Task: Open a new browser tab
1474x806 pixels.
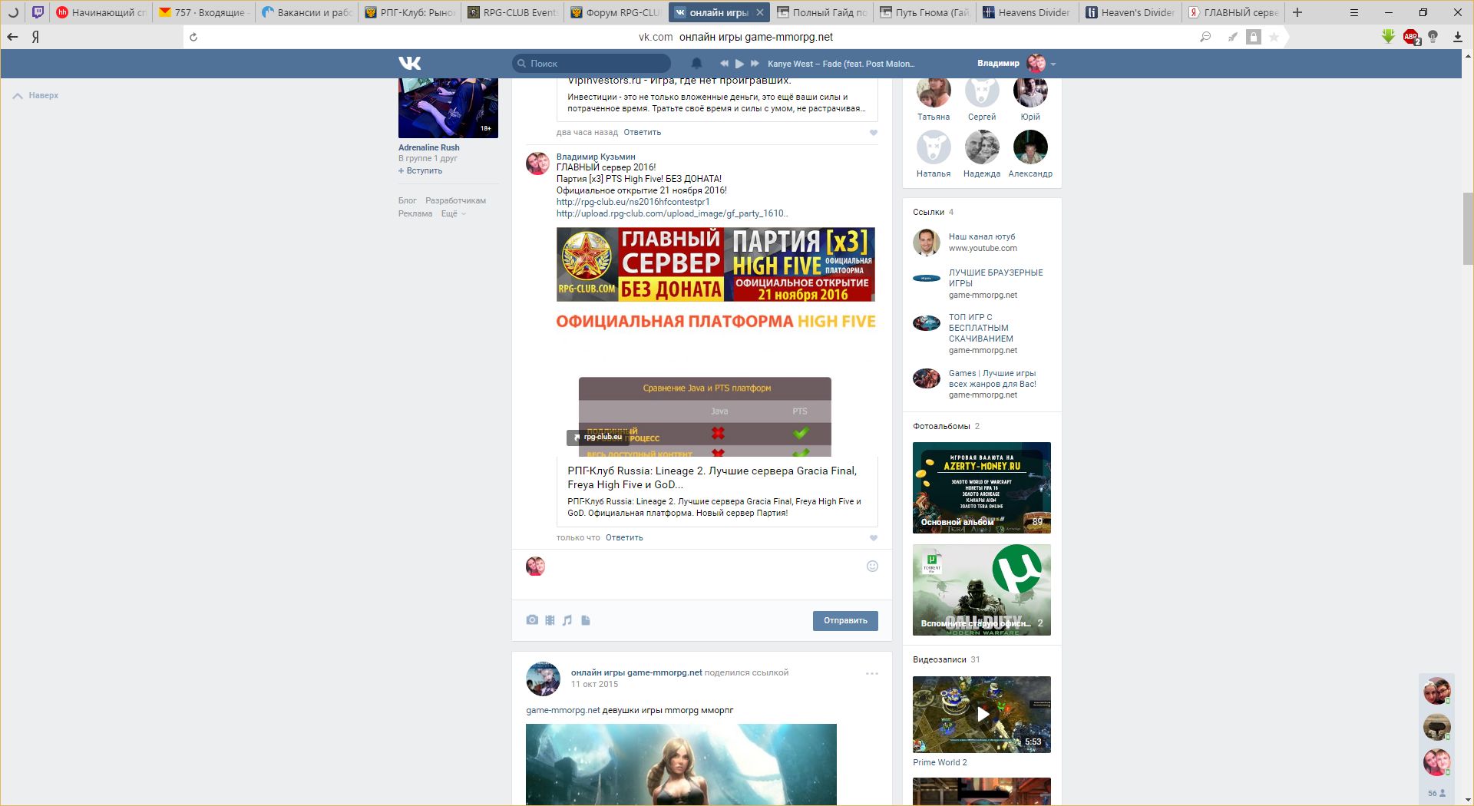Action: [1297, 12]
